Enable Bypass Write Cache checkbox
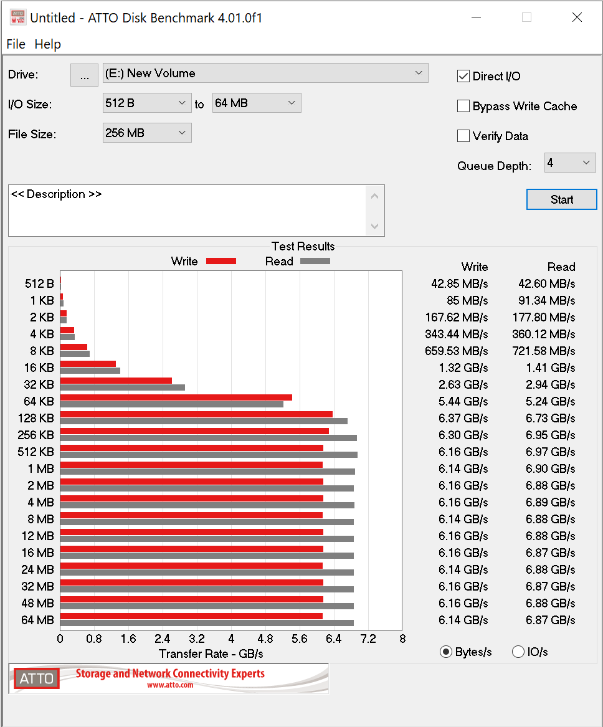 463,107
